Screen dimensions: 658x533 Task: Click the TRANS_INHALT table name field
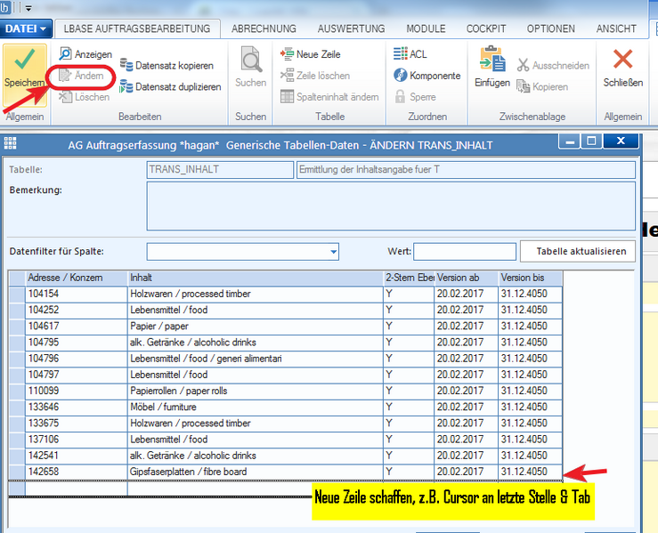(220, 170)
